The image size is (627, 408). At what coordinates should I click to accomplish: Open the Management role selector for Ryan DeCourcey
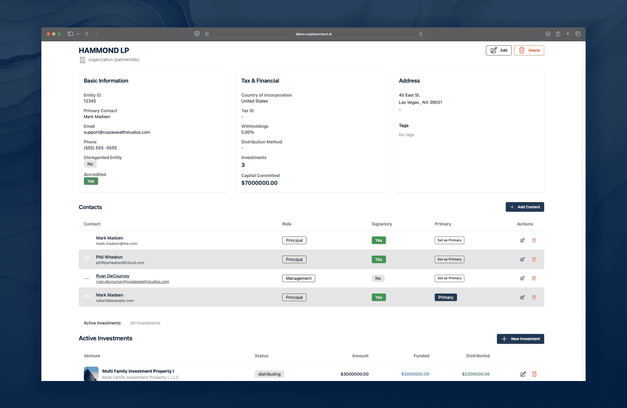298,278
